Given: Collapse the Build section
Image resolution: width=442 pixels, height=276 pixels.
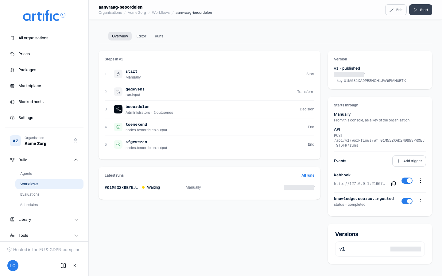Looking at the screenshot, I should pyautogui.click(x=44, y=160).
